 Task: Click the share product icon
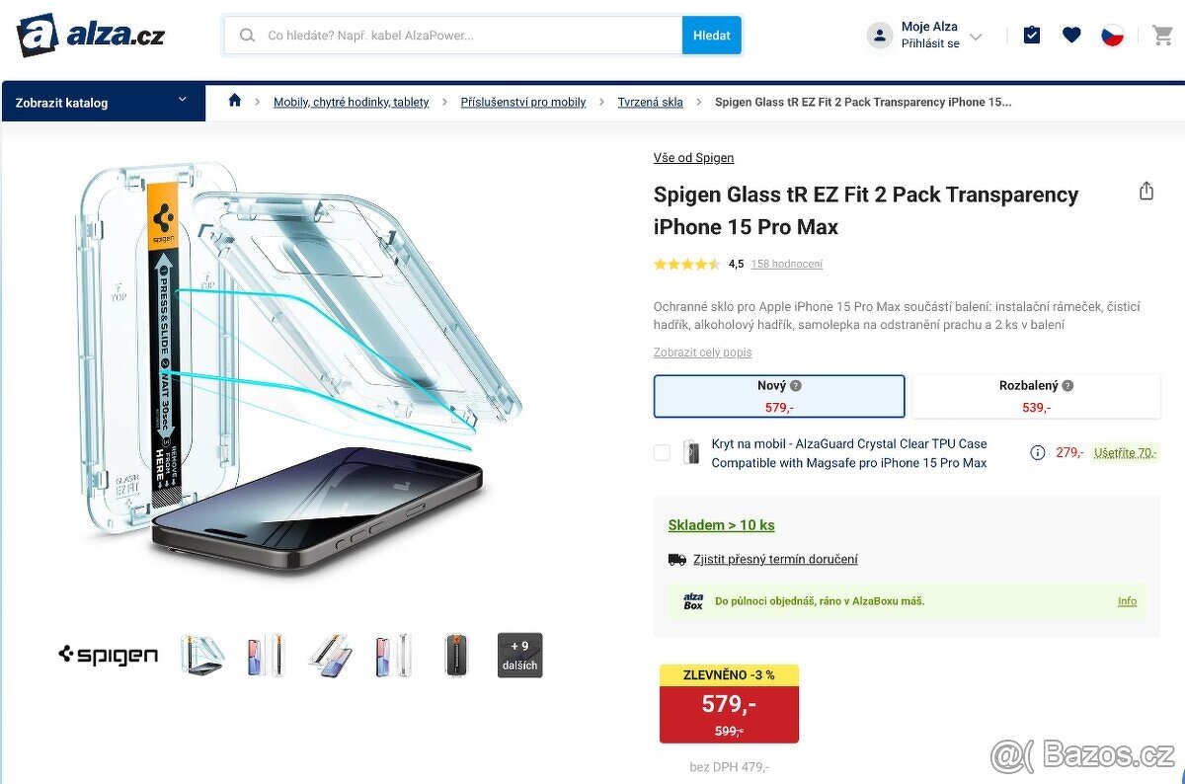click(x=1146, y=192)
